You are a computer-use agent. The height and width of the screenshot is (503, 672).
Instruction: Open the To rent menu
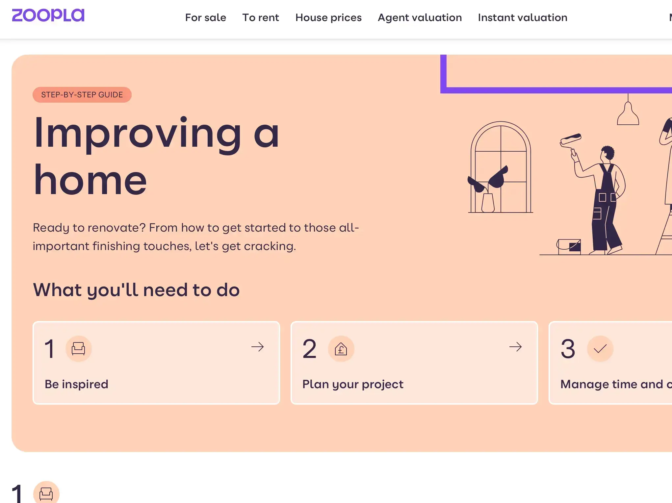pos(260,17)
